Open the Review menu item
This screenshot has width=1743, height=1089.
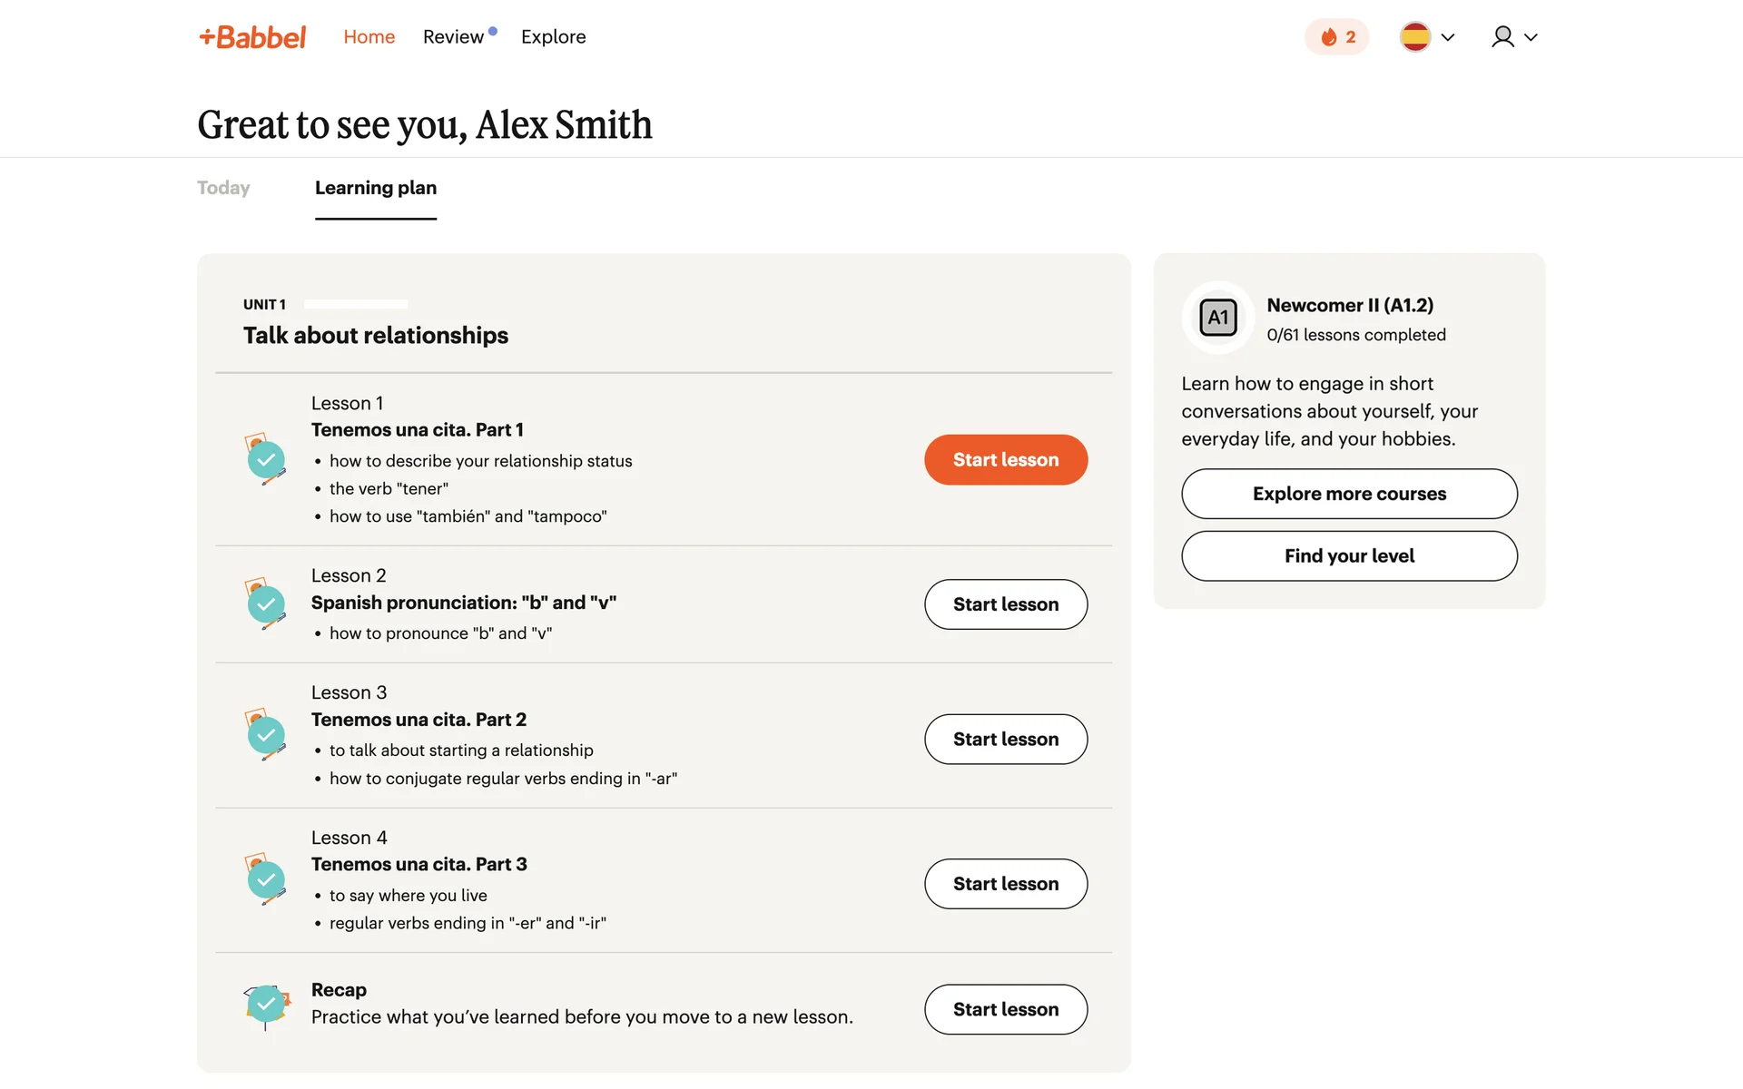[453, 37]
